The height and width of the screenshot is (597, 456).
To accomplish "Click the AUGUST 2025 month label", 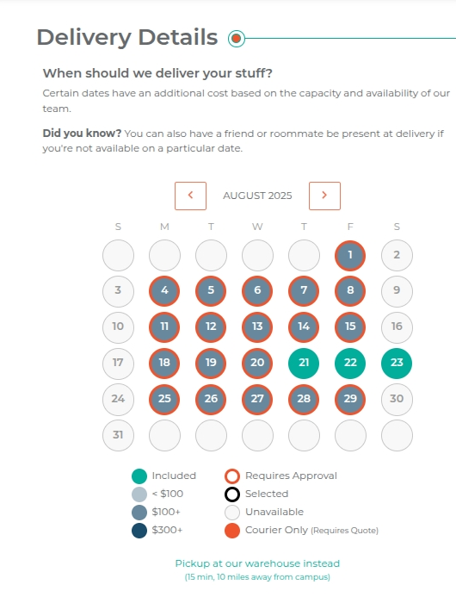I will [257, 196].
